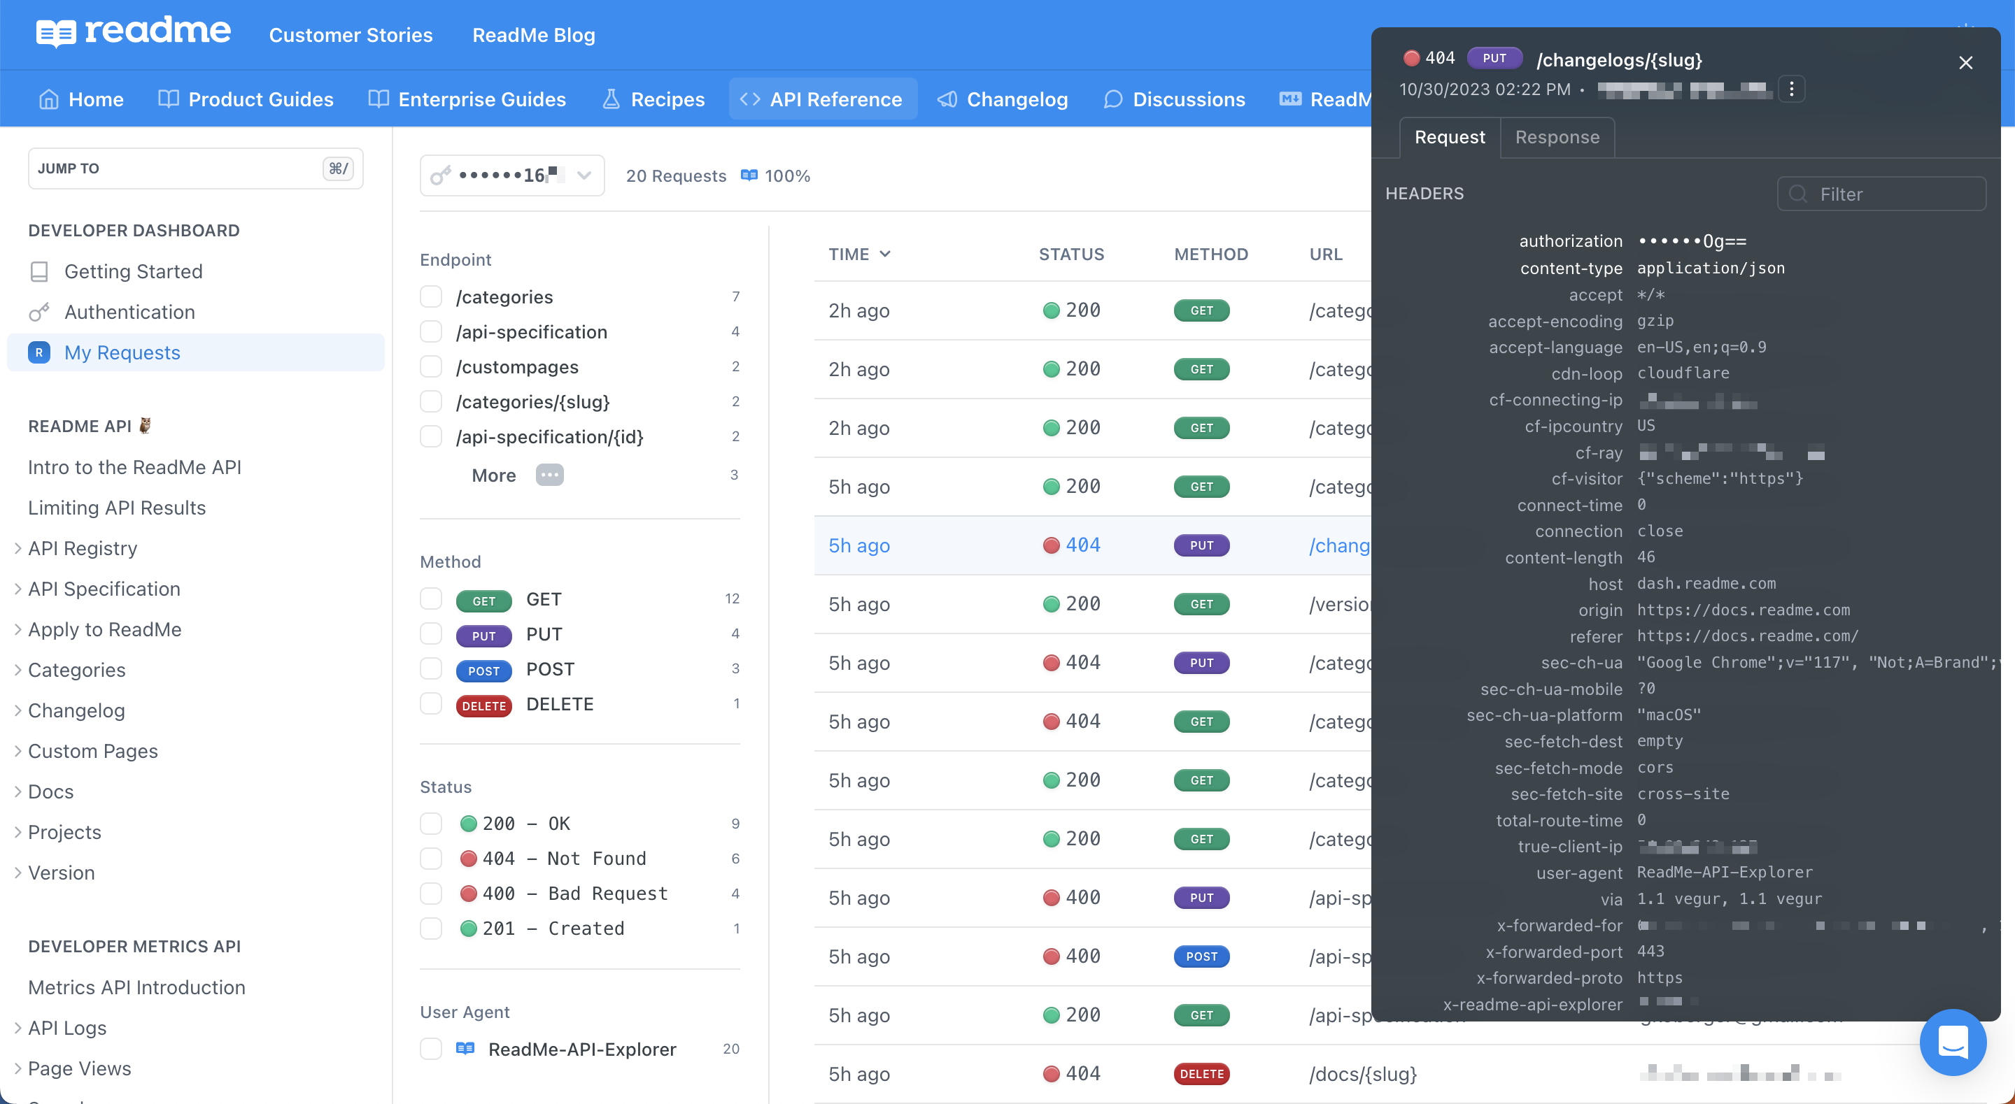Image resolution: width=2015 pixels, height=1104 pixels.
Task: Toggle the 404 Not Found status filter
Action: coord(431,859)
